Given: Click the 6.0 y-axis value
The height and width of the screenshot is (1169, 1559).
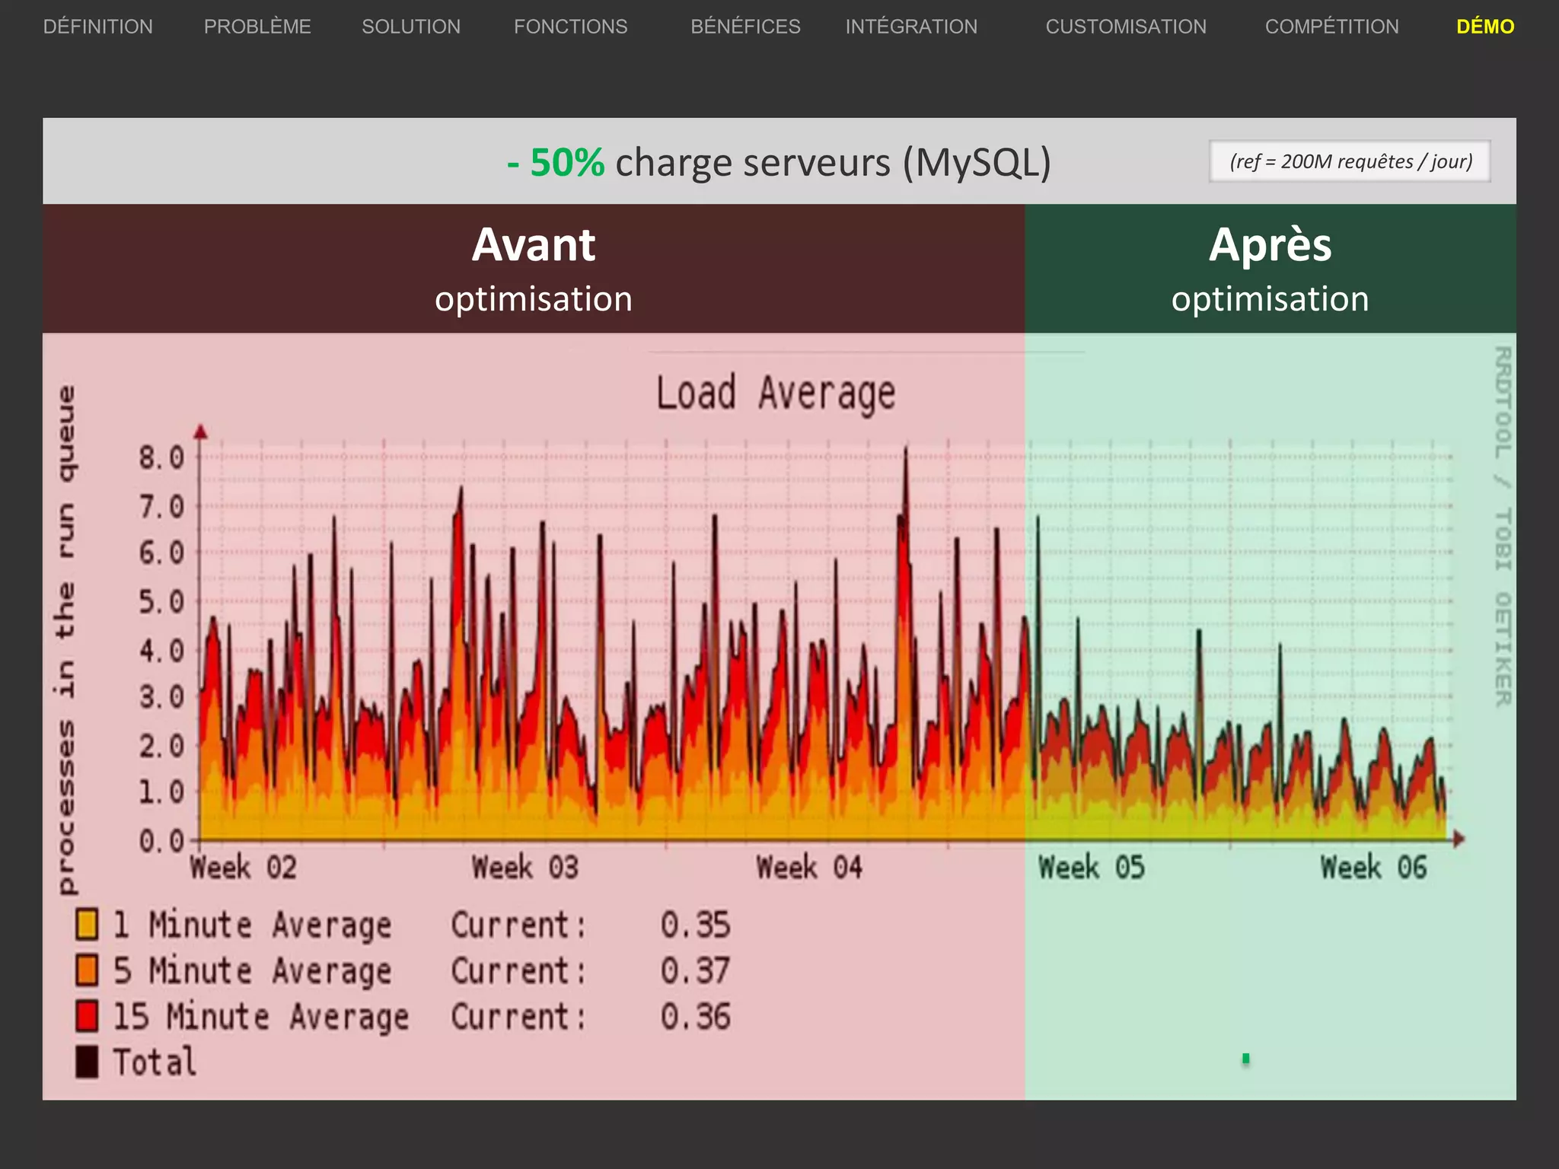Looking at the screenshot, I should click(161, 553).
